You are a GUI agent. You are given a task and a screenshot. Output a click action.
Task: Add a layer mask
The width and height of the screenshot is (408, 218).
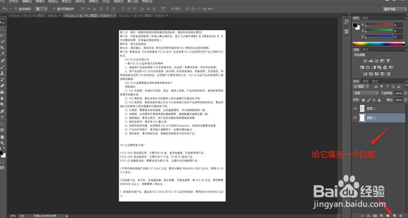coord(375,216)
